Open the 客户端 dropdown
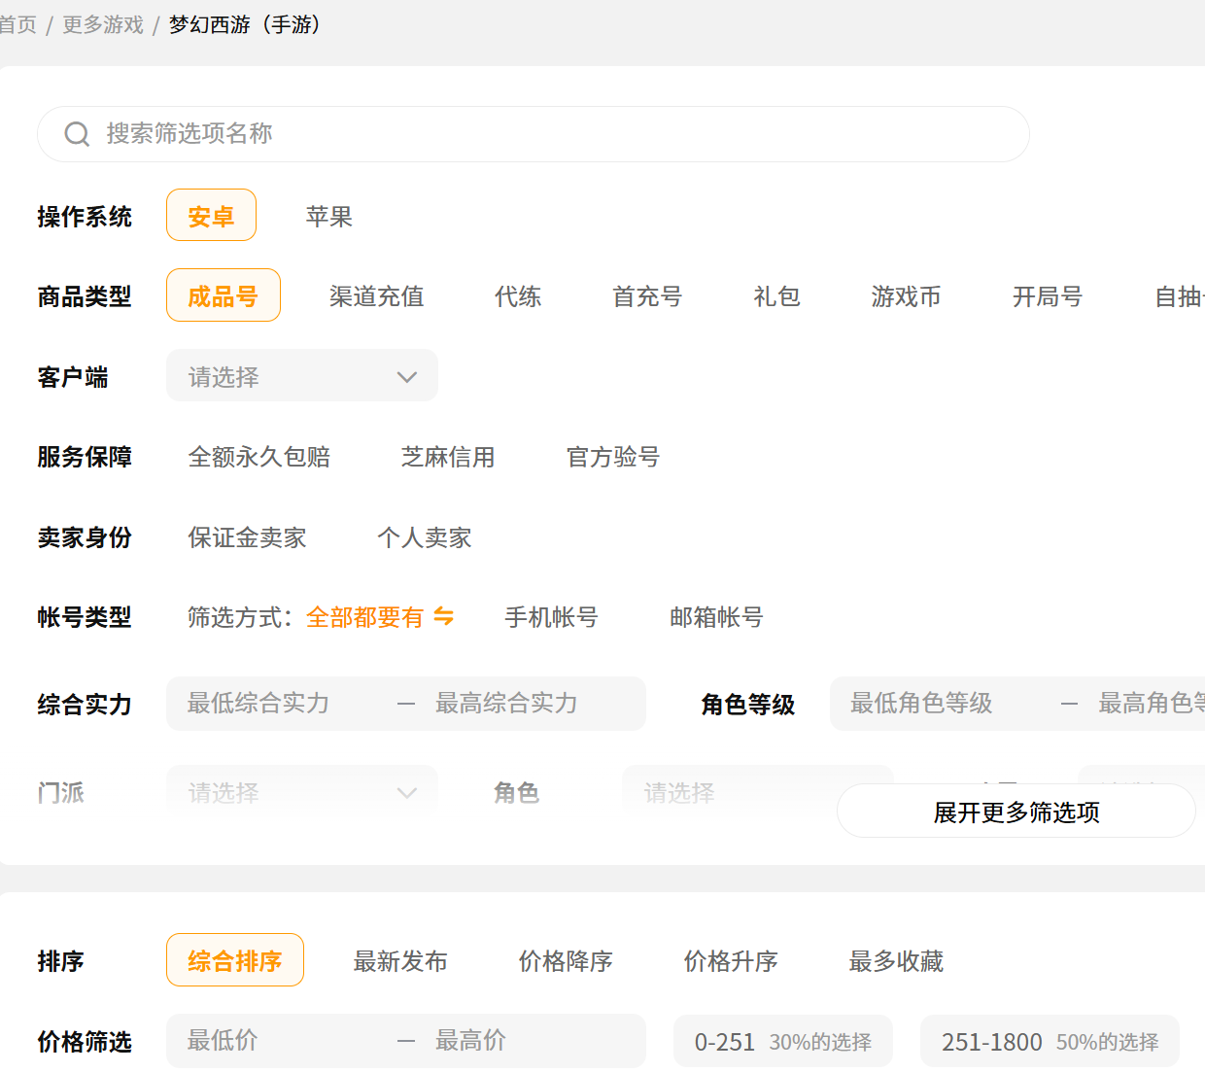1205x1072 pixels. 302,376
